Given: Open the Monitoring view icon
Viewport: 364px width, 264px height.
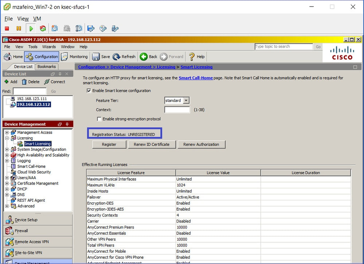Looking at the screenshot, I should point(74,56).
